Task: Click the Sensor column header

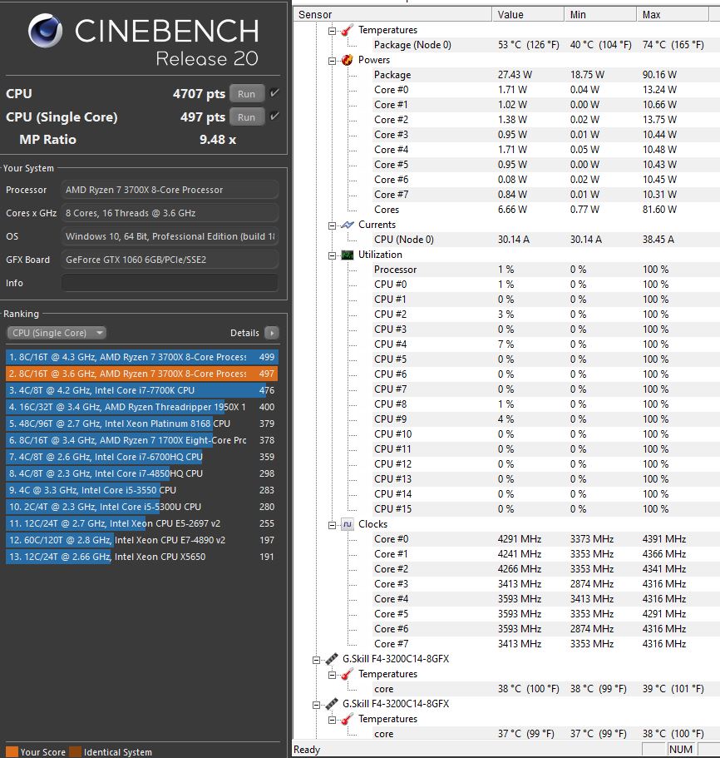Action: 392,14
